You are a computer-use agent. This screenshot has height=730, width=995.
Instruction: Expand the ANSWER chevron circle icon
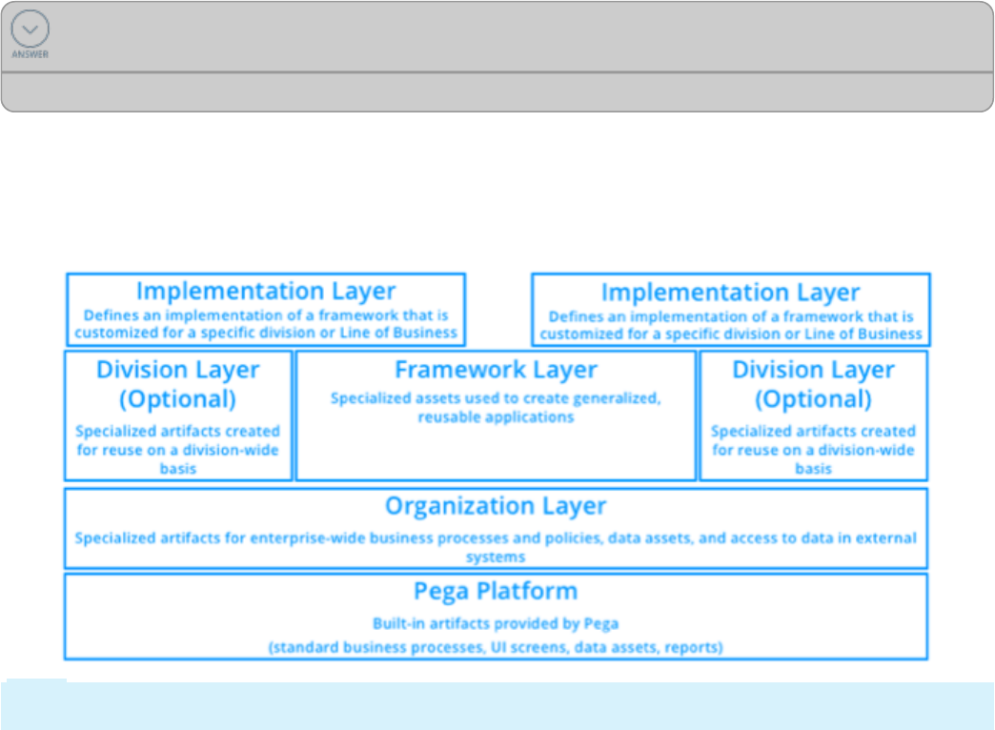pos(30,29)
